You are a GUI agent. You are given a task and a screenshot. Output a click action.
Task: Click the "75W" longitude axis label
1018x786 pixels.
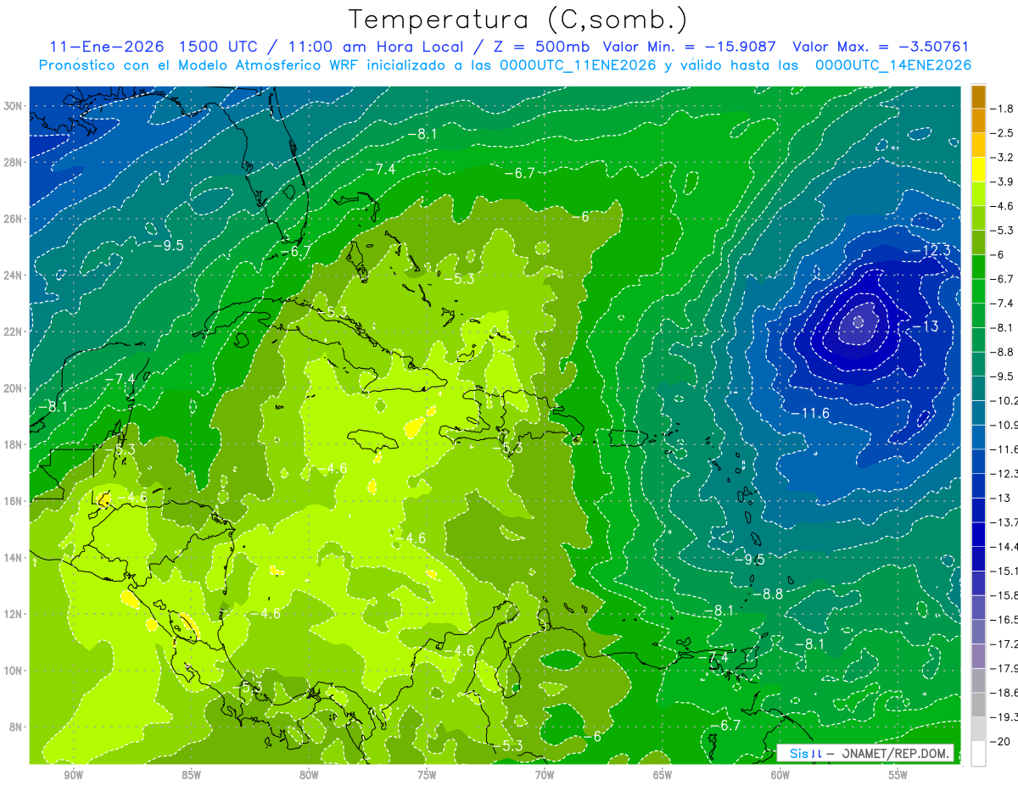point(427,775)
